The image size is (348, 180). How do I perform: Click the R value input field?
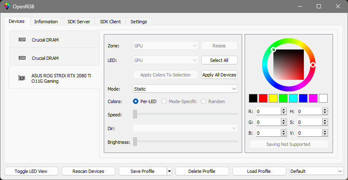click(x=268, y=111)
